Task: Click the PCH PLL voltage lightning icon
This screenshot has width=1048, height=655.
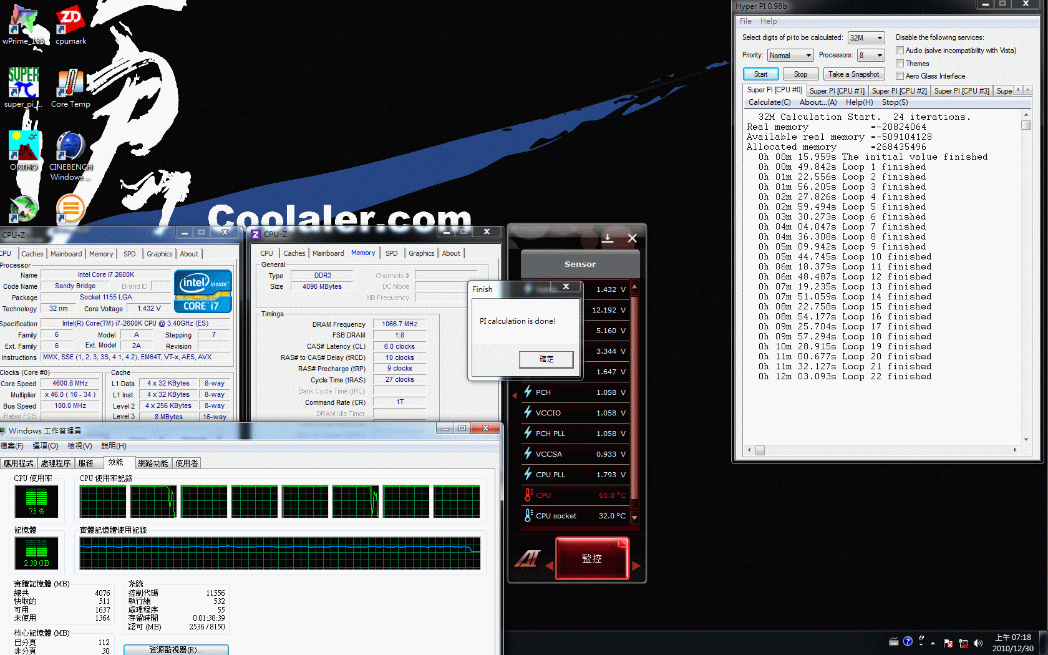Action: (528, 433)
